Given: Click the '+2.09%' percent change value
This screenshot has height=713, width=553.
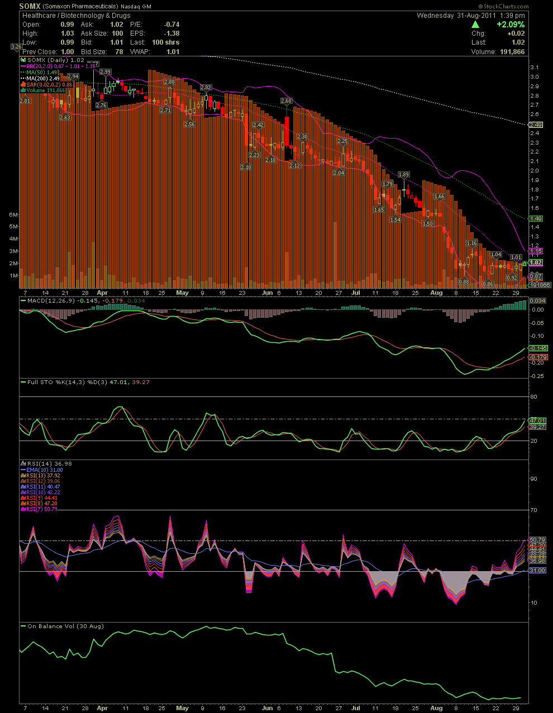Looking at the screenshot, I should tap(511, 25).
